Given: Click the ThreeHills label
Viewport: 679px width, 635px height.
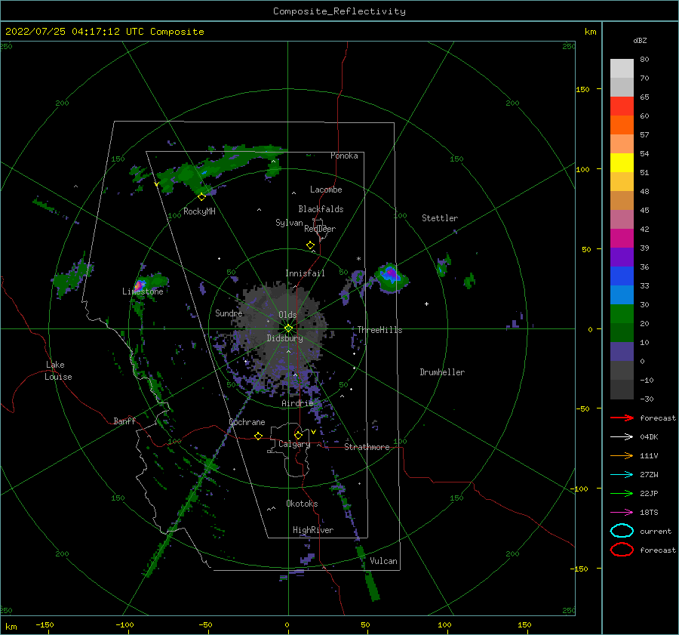Looking at the screenshot, I should 379,330.
